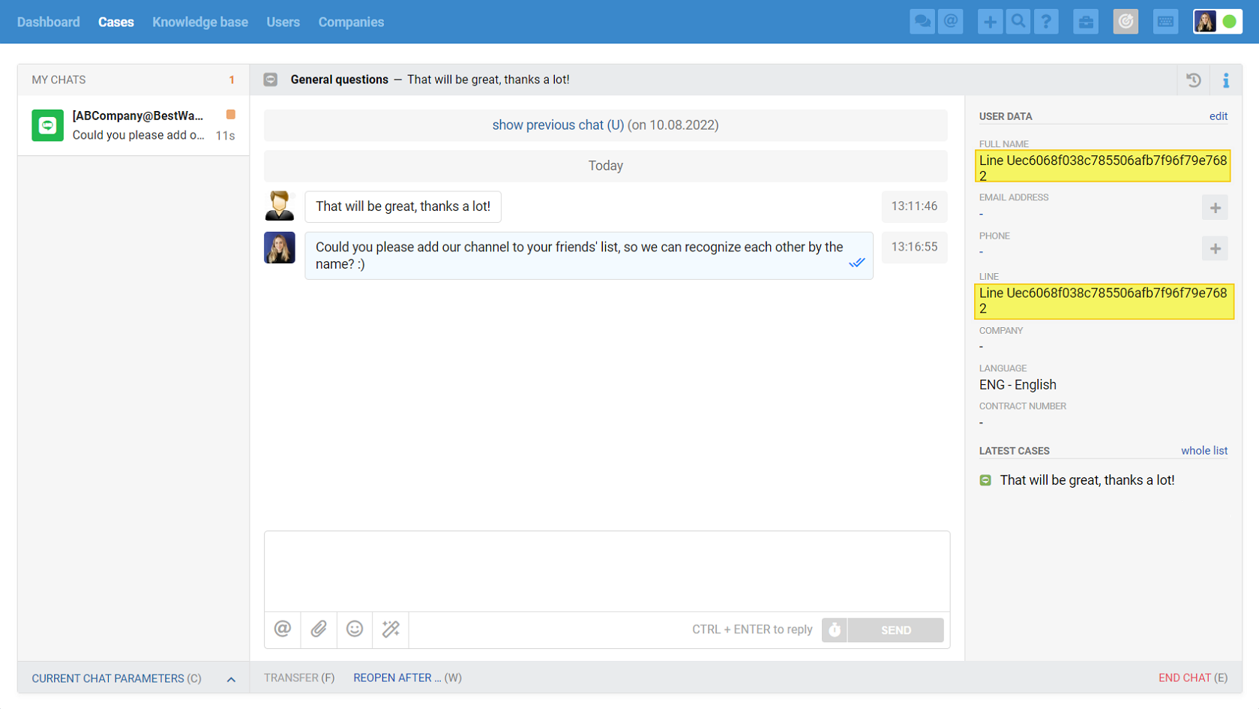Add a phone number with the plus button
Image resolution: width=1259 pixels, height=709 pixels.
1214,248
